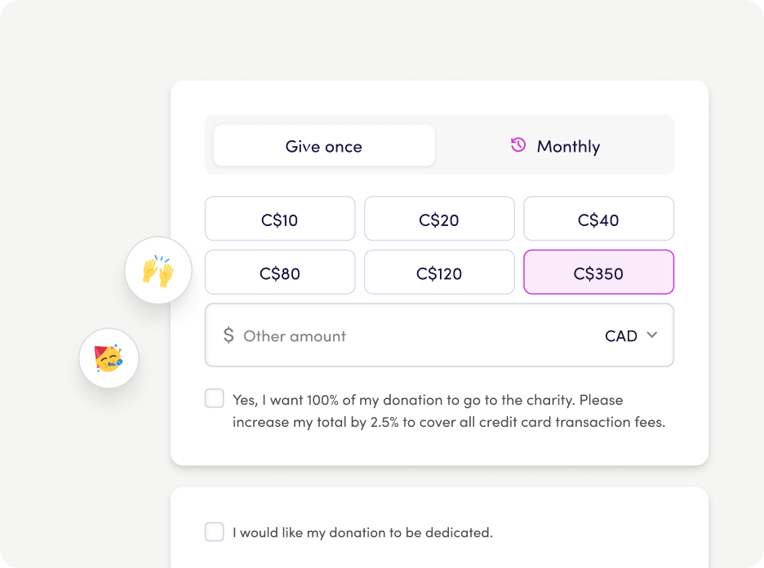Viewport: 764px width, 568px height.
Task: Select the highlighted C$350 amount
Action: coord(598,273)
